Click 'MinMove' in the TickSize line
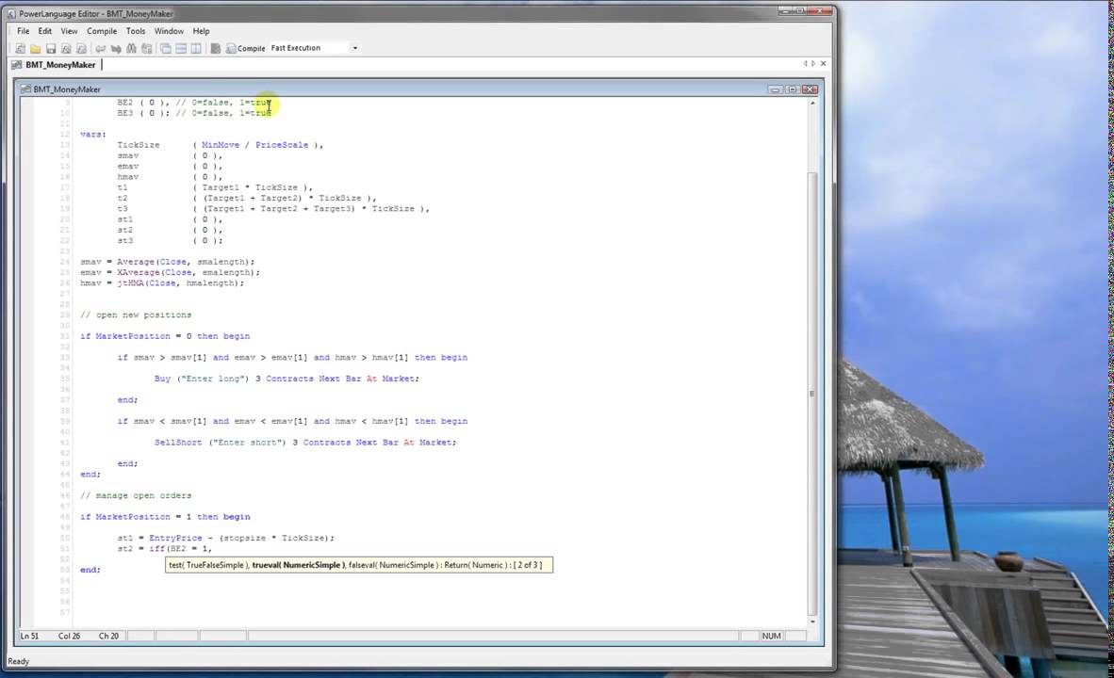 pos(221,145)
